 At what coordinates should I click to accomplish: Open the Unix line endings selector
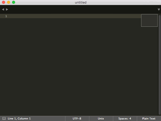tap(101, 118)
